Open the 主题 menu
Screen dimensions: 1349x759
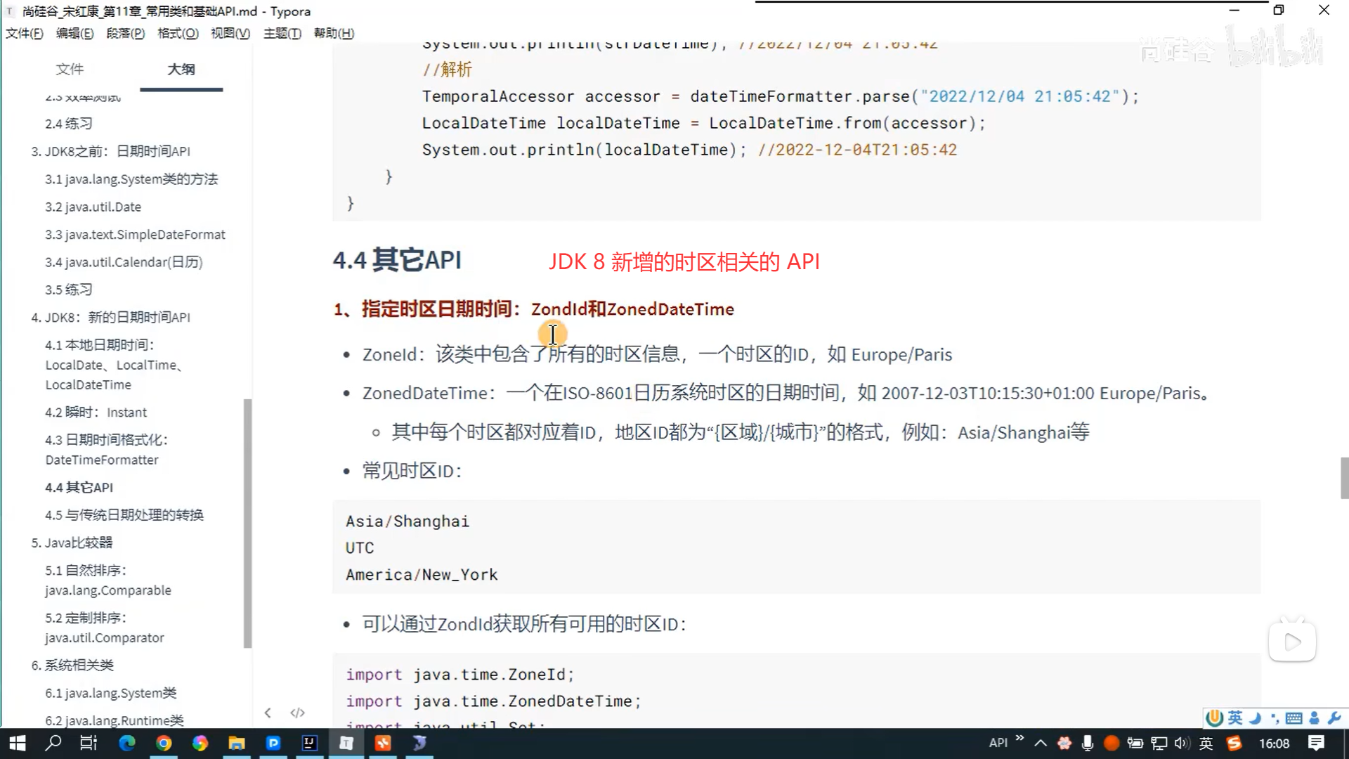282,33
